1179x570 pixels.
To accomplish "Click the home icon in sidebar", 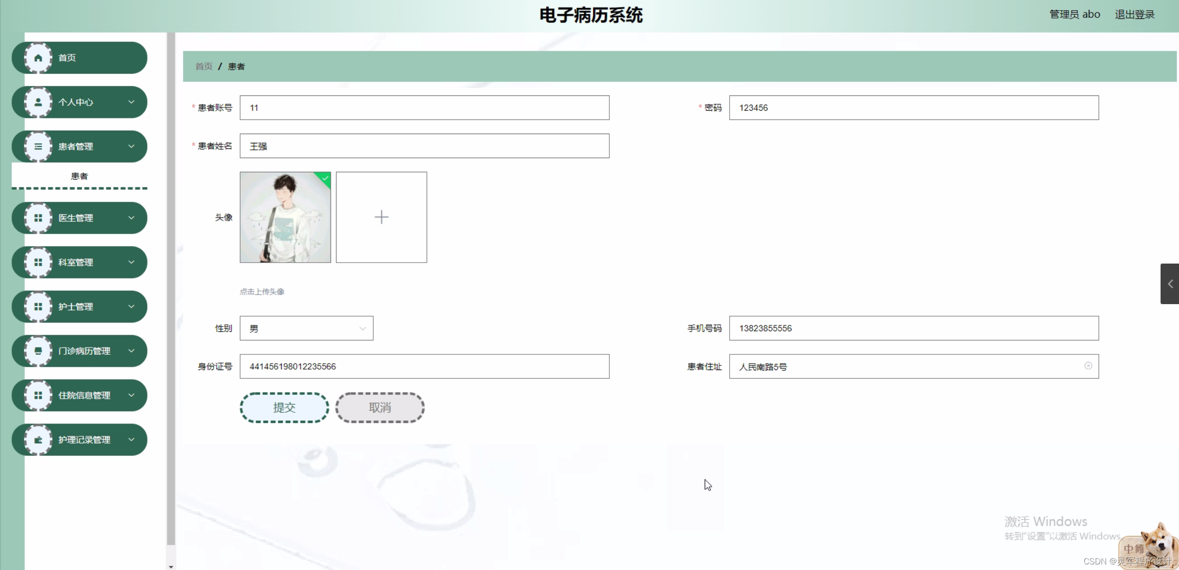I will pos(38,58).
